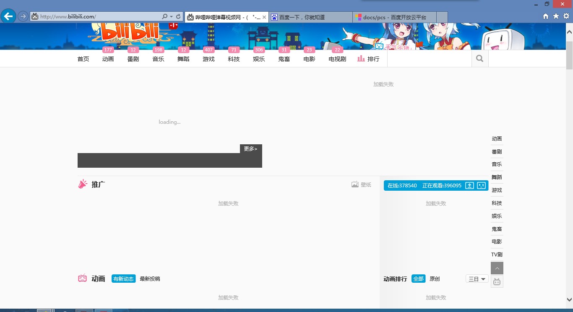Click the site search text box
The width and height of the screenshot is (573, 312).
[x=430, y=59]
